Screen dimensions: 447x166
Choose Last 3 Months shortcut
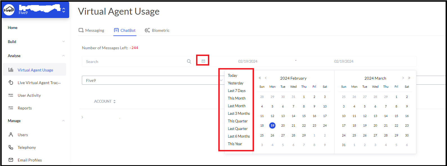(x=239, y=113)
